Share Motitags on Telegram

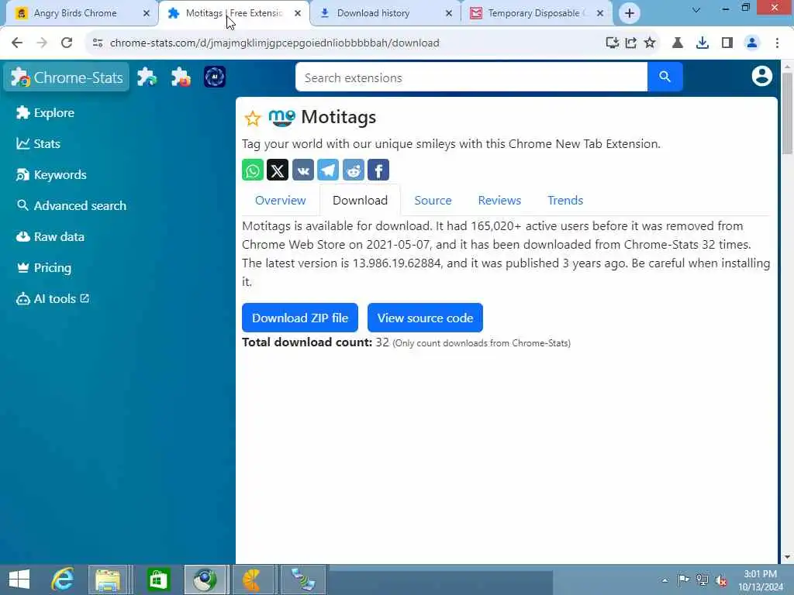328,170
